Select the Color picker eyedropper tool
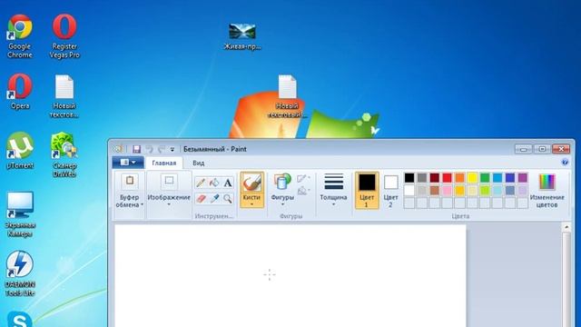 click(214, 198)
